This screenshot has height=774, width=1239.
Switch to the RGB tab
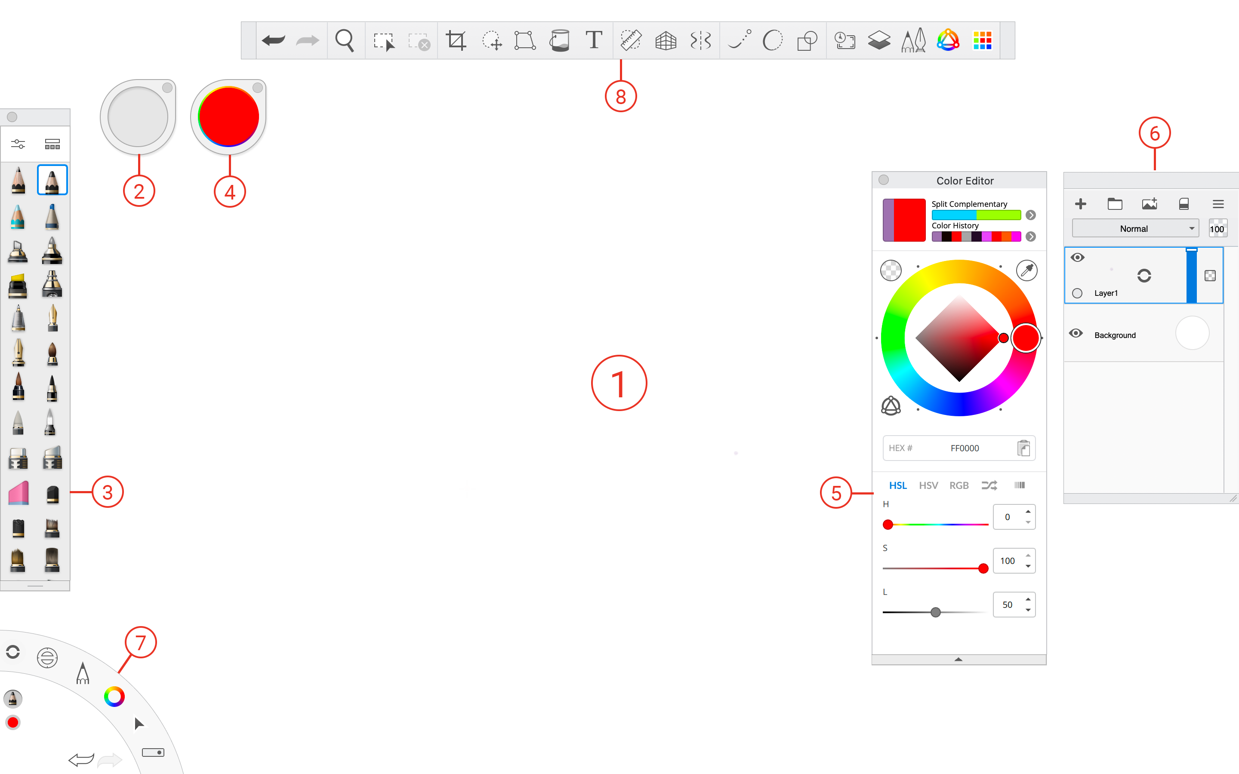959,485
